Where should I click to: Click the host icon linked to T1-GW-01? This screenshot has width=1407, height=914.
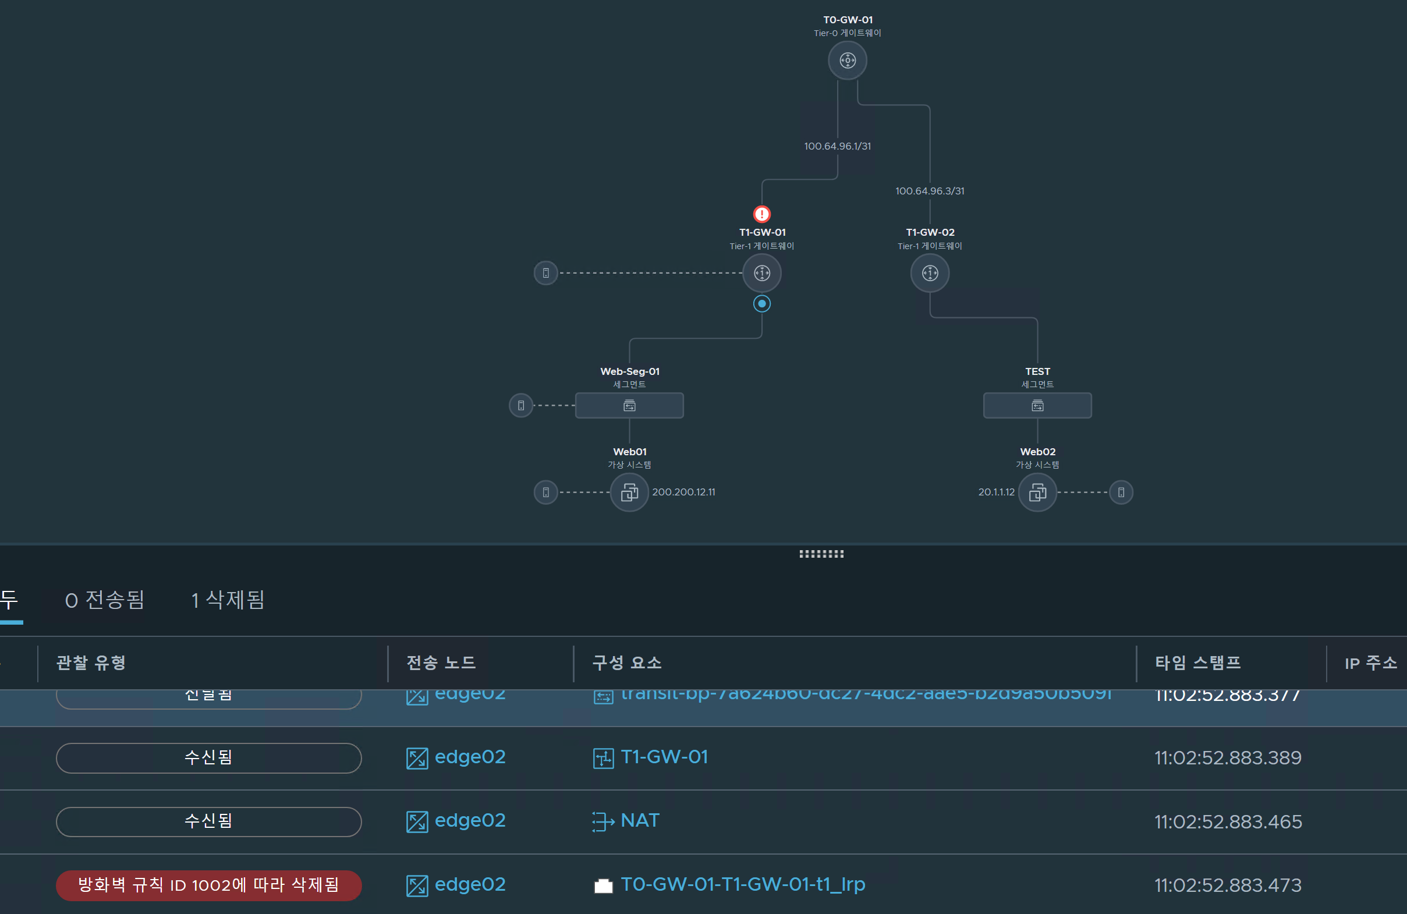[x=545, y=273]
